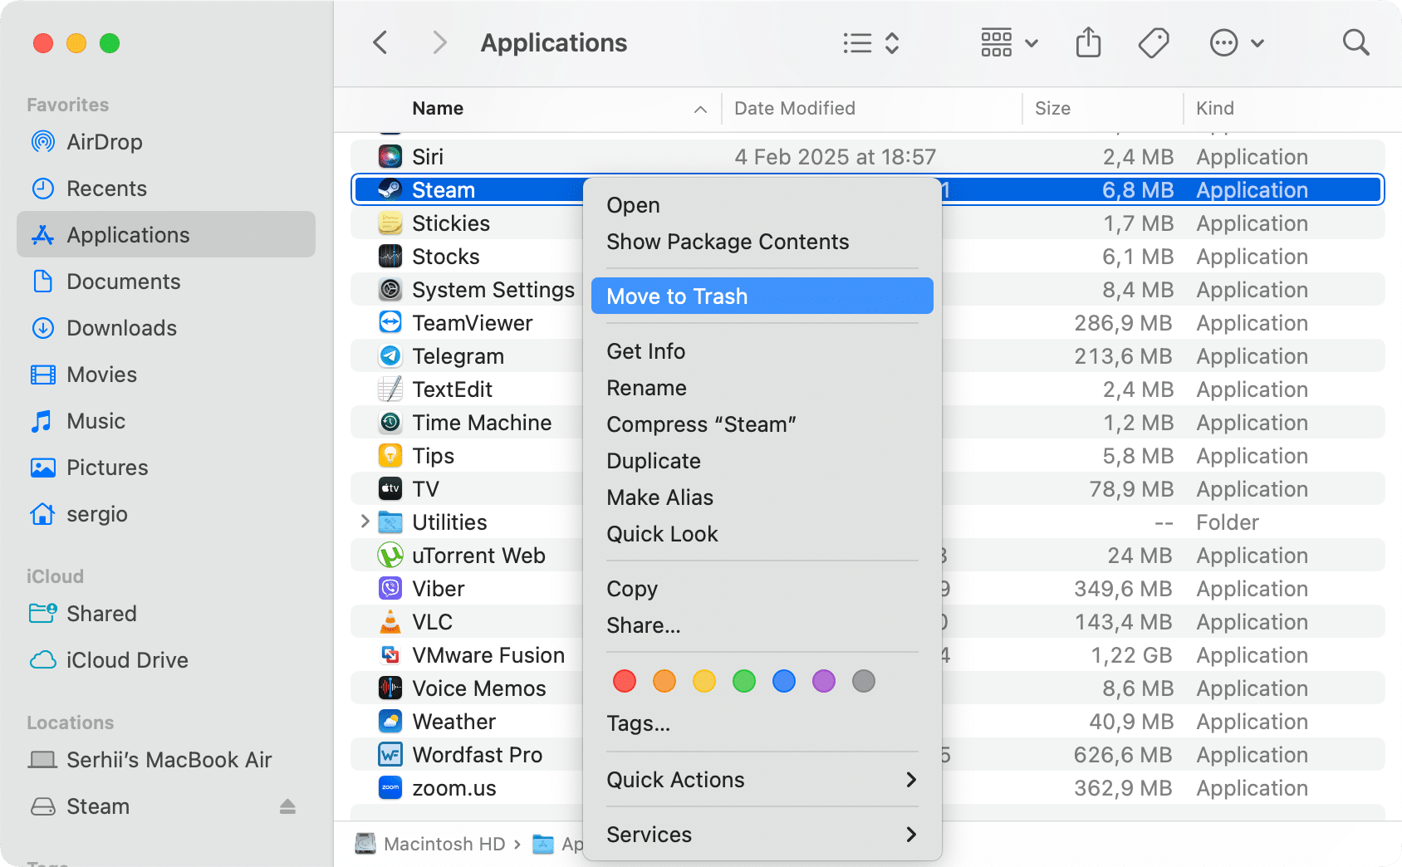Open Macintosh HD from the path bar
This screenshot has height=867, width=1402.
444,844
